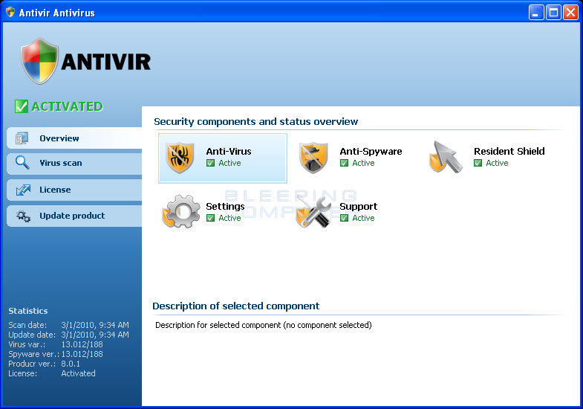Screen dimensions: 583x409
Task: Click the Support Active checkbox
Action: [345, 218]
